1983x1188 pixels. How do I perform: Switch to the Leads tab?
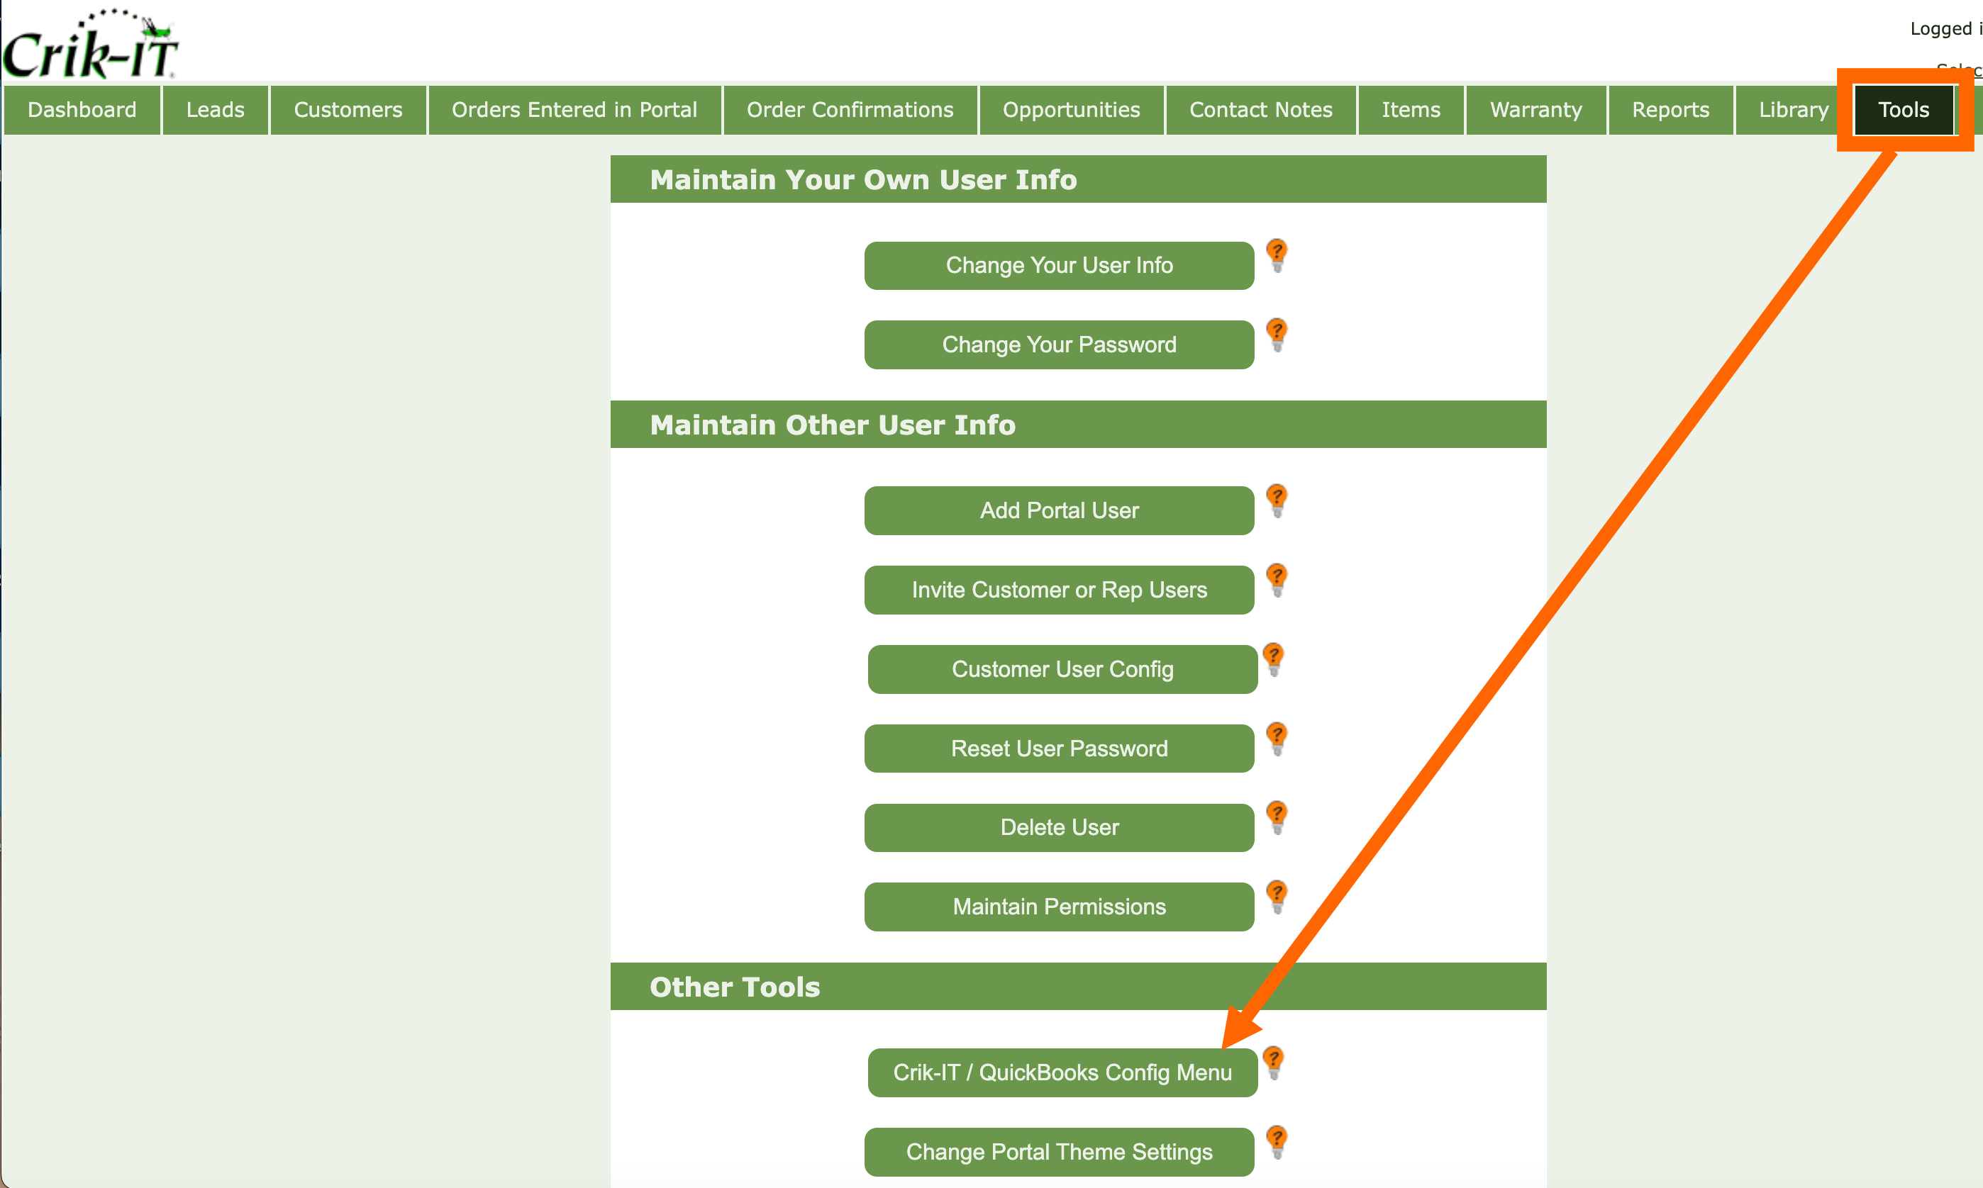(x=215, y=110)
